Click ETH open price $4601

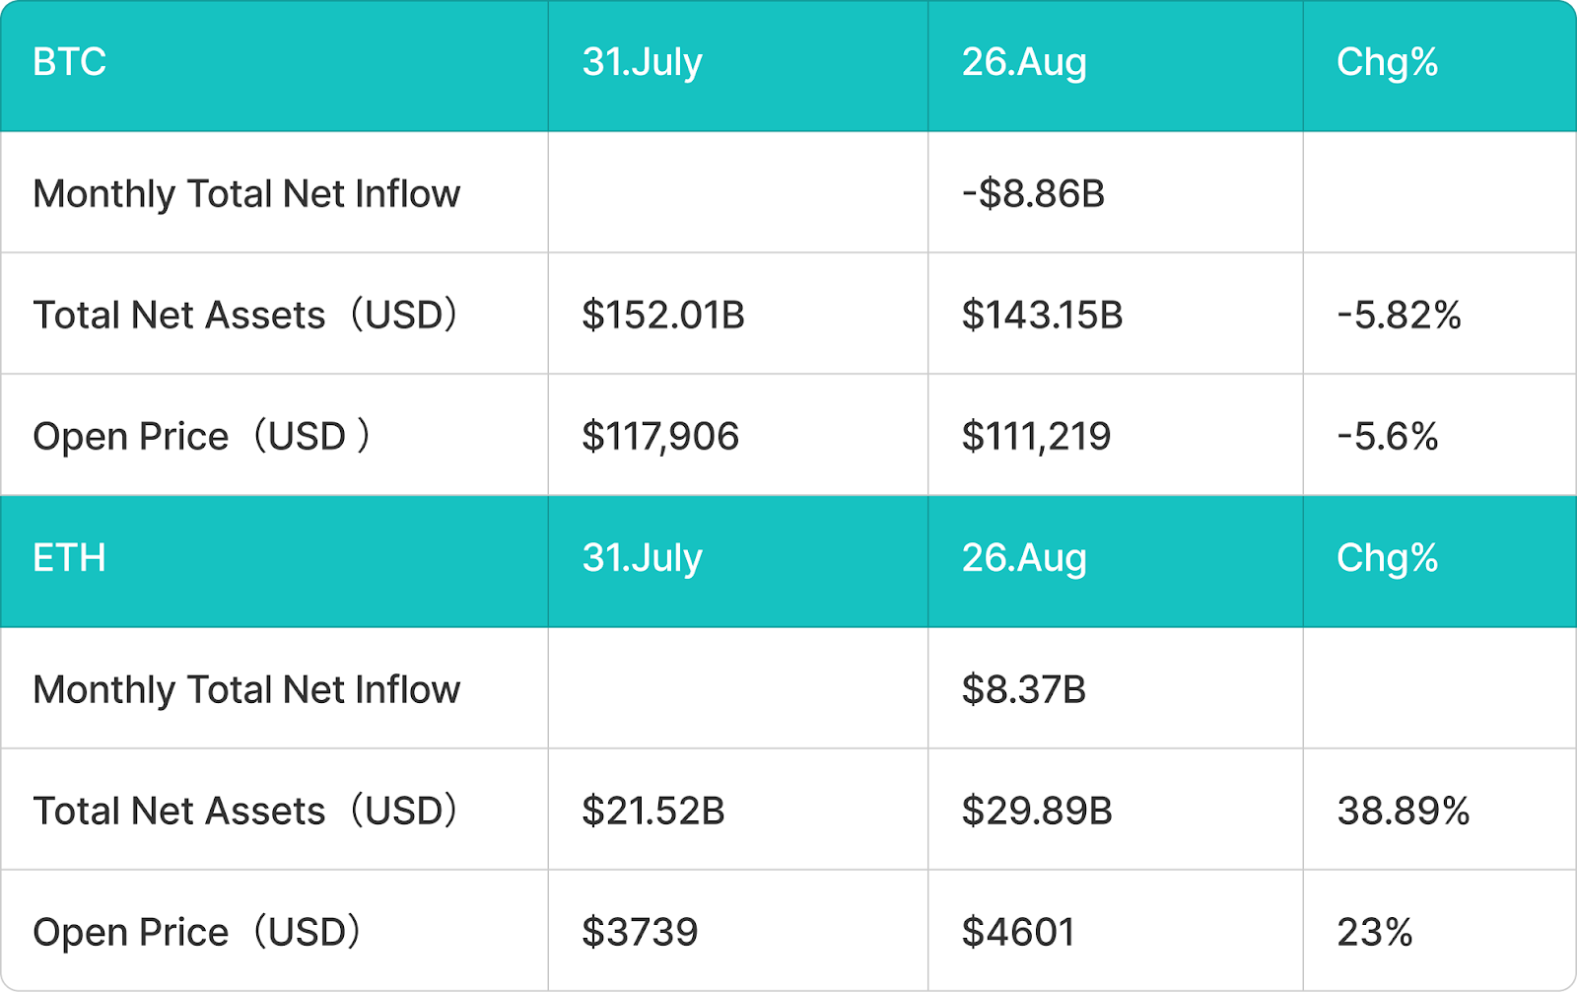pyautogui.click(x=1116, y=931)
